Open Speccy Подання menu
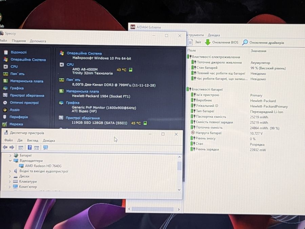The image size is (305, 229). (x=19, y=41)
